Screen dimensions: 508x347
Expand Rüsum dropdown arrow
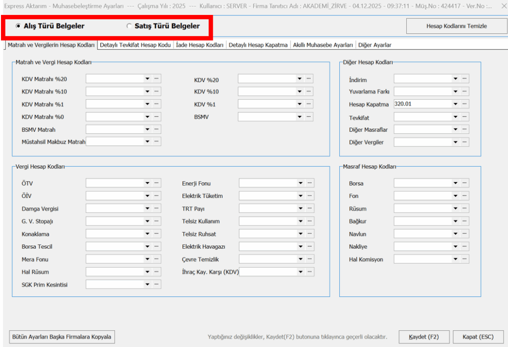[x=455, y=208]
